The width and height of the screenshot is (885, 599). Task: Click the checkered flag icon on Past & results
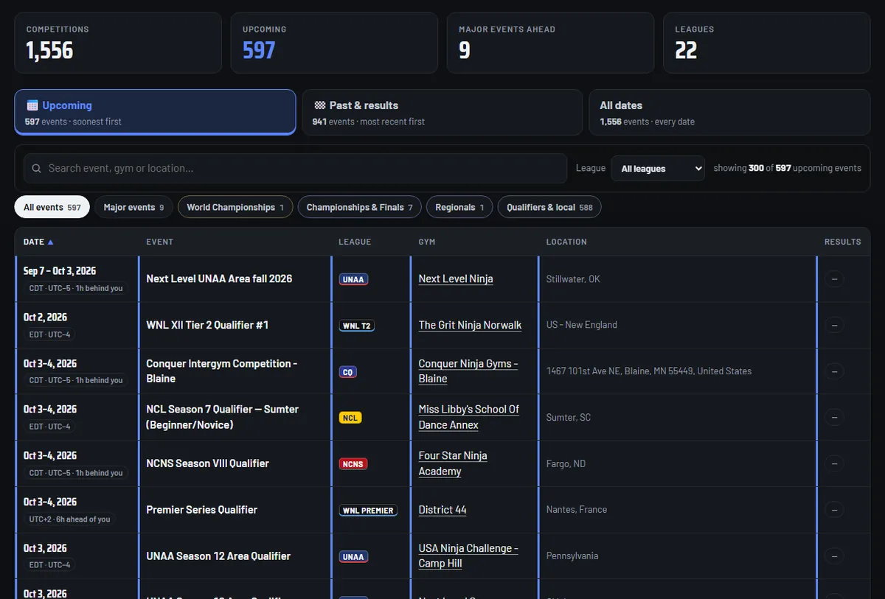(320, 105)
